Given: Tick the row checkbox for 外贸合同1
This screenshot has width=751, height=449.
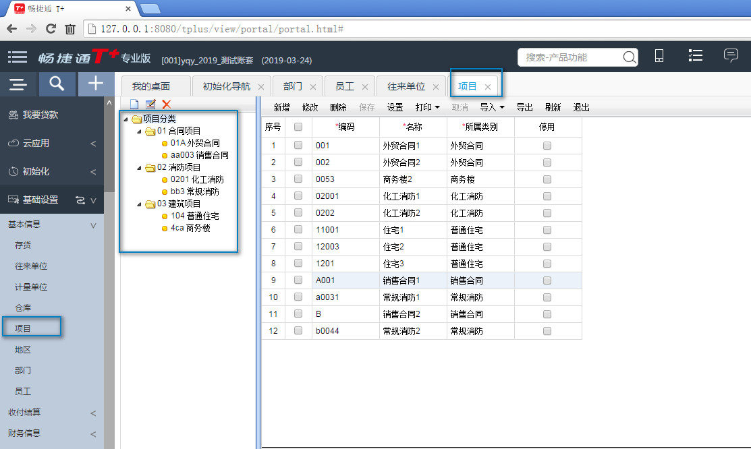Looking at the screenshot, I should pyautogui.click(x=298, y=145).
